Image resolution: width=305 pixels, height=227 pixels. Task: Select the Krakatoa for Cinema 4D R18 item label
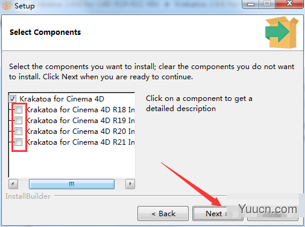80,110
